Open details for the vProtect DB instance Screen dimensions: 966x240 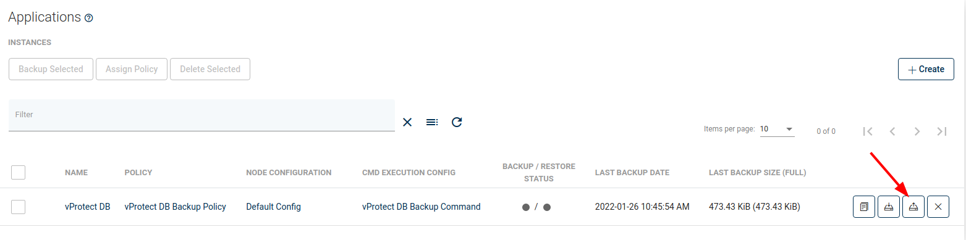pyautogui.click(x=863, y=207)
